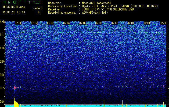Click the 0.8 kHz axis label

(x=2, y=75)
